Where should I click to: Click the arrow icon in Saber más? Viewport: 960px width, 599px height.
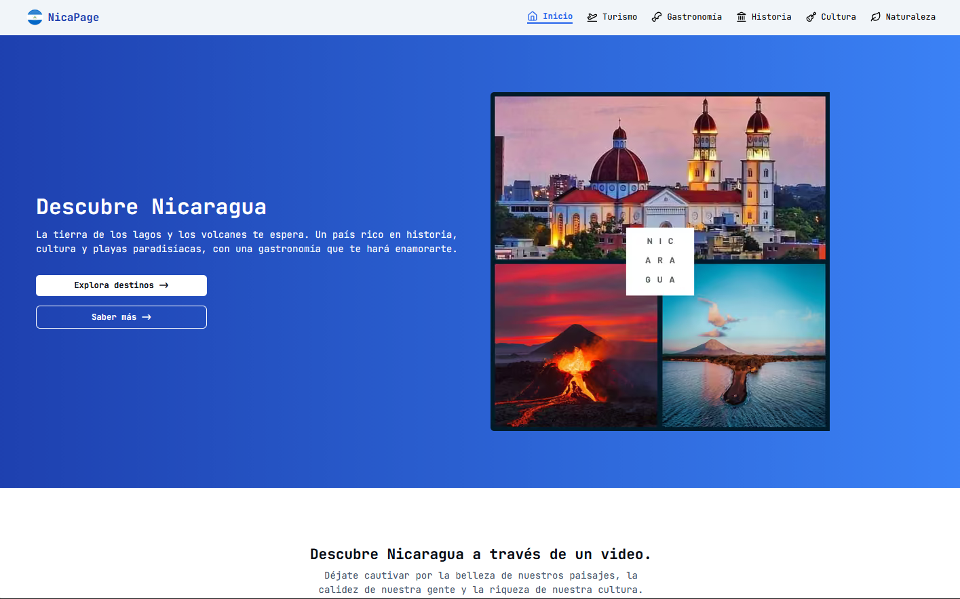[147, 317]
